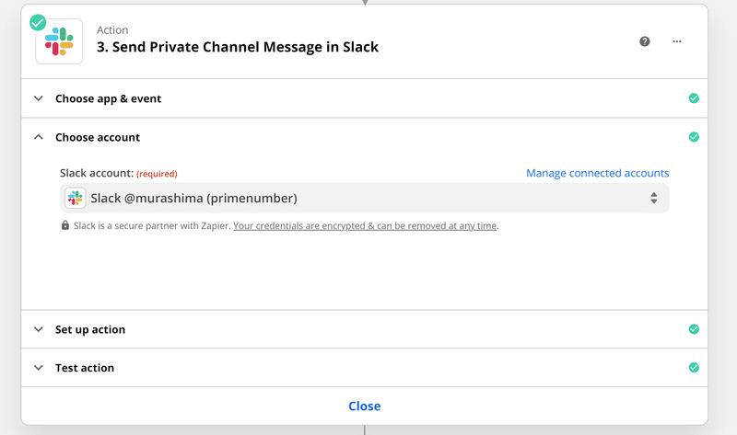Expand the Test action chevron

(39, 368)
